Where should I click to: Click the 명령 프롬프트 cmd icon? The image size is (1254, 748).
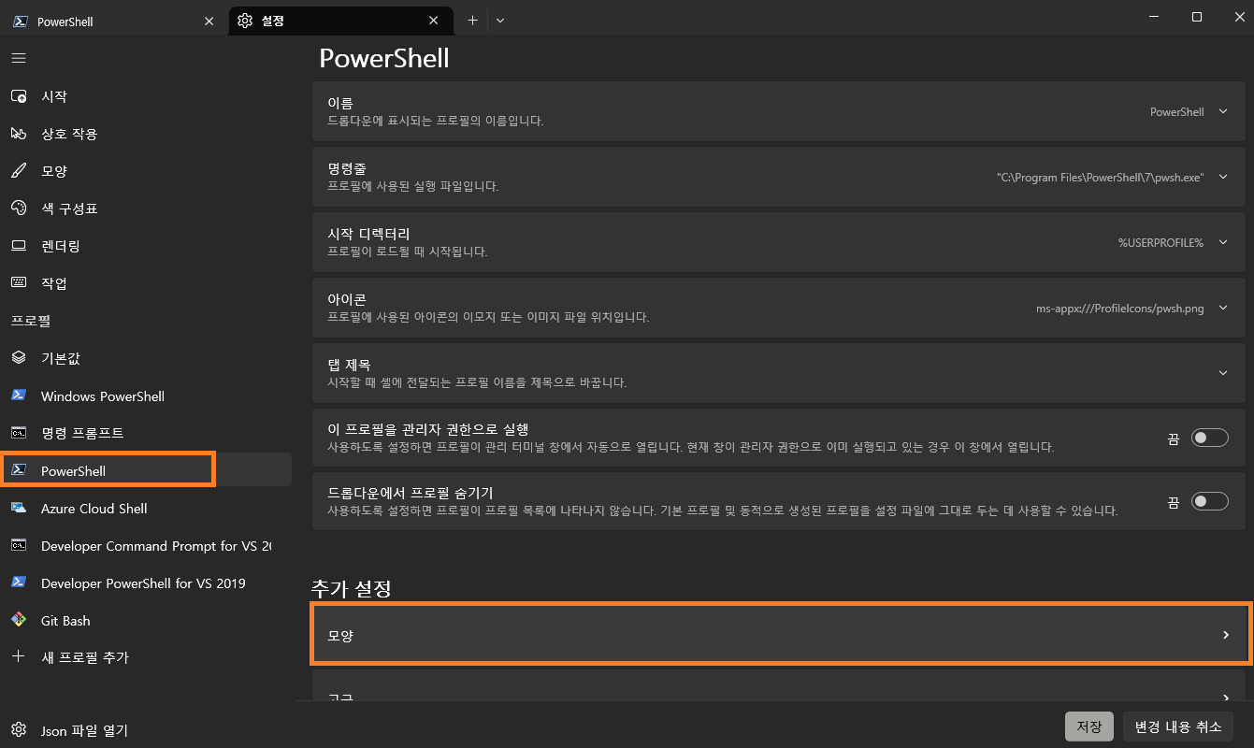tap(19, 433)
